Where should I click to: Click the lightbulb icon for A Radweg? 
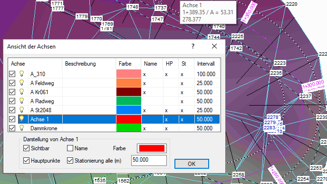[x=21, y=101]
